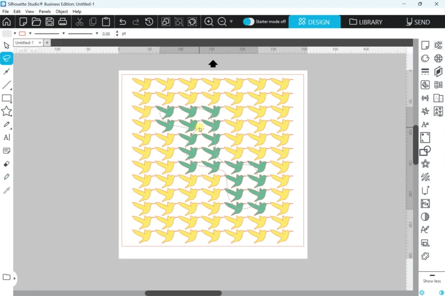Screen dimensions: 445x296
Task: Select the Text tool
Action: pyautogui.click(x=7, y=137)
